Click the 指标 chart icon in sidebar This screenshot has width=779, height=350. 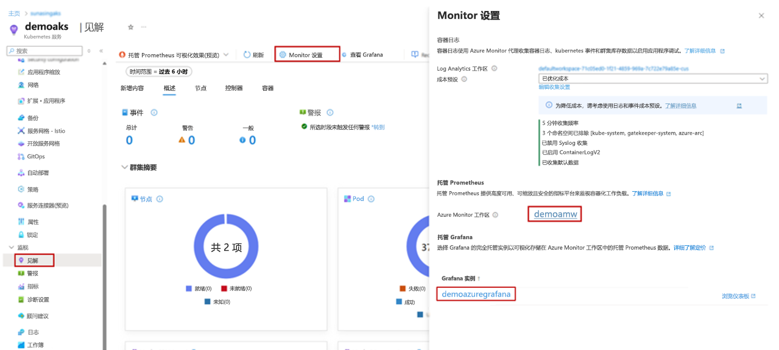click(21, 286)
